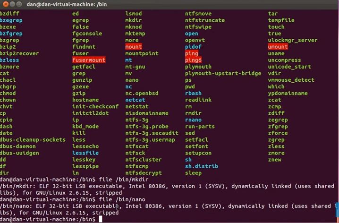Click the 'chown' entry
This screenshot has height=223, width=339.
(8, 100)
